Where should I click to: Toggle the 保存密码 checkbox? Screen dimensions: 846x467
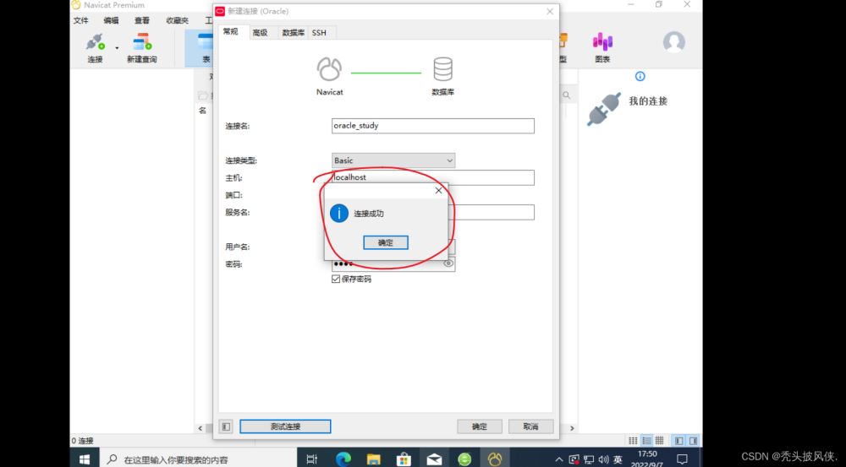click(336, 279)
